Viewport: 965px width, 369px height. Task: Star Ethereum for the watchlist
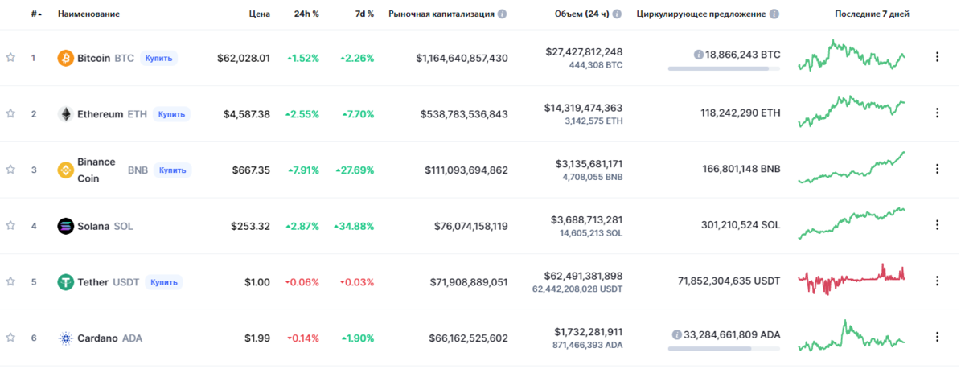pos(10,114)
